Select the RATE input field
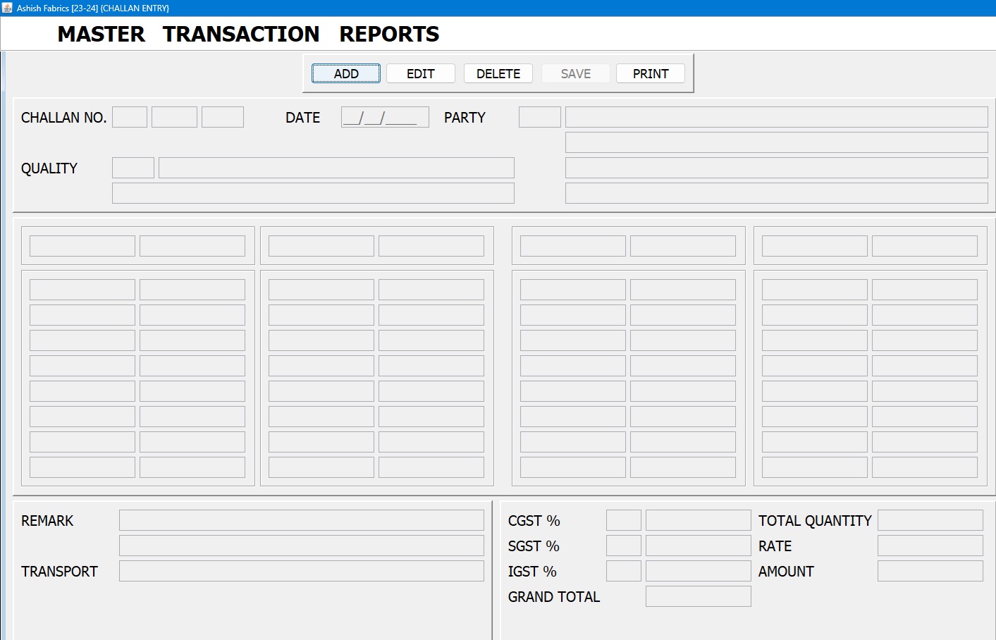This screenshot has height=640, width=996. tap(930, 546)
